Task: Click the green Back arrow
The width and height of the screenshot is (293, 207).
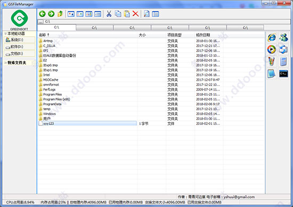Action: pyautogui.click(x=43, y=14)
